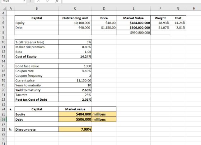
Task: Click the Weight header cell
Action: click(160, 18)
